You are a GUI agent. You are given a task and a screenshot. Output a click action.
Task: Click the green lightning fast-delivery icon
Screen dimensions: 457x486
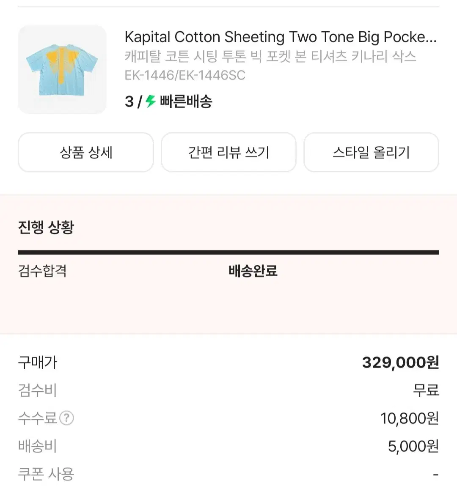[151, 102]
